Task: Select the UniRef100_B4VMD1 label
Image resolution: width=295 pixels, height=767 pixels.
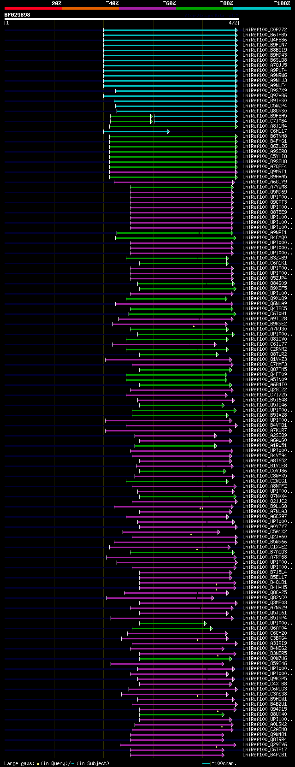Action: 265,425
